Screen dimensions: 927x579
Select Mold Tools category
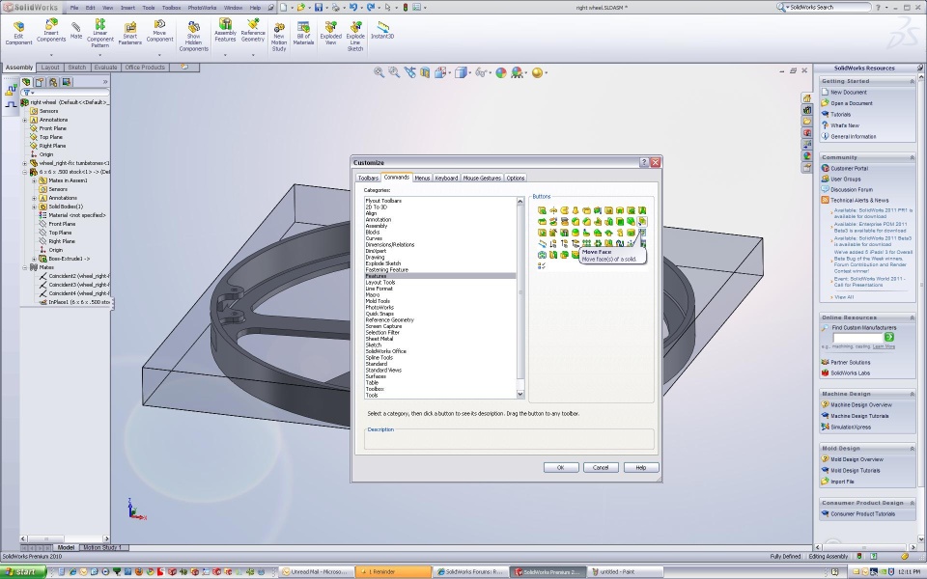pyautogui.click(x=378, y=301)
